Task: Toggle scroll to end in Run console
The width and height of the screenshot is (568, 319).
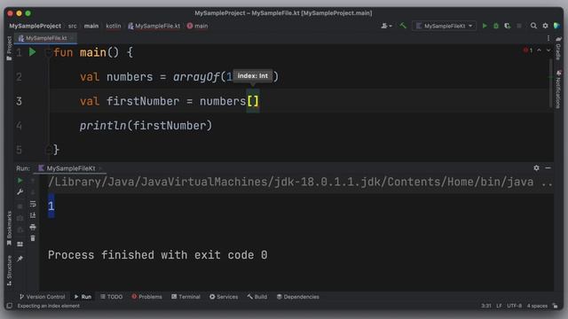Action: [x=33, y=215]
